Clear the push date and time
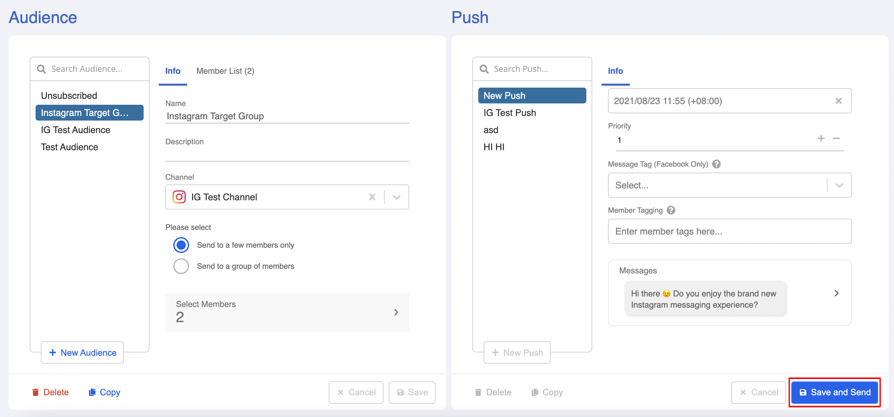Image resolution: width=894 pixels, height=417 pixels. coord(838,101)
